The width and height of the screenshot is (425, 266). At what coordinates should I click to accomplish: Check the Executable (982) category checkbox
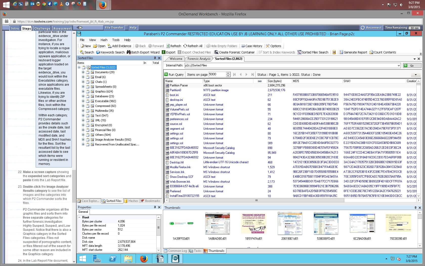(88, 101)
